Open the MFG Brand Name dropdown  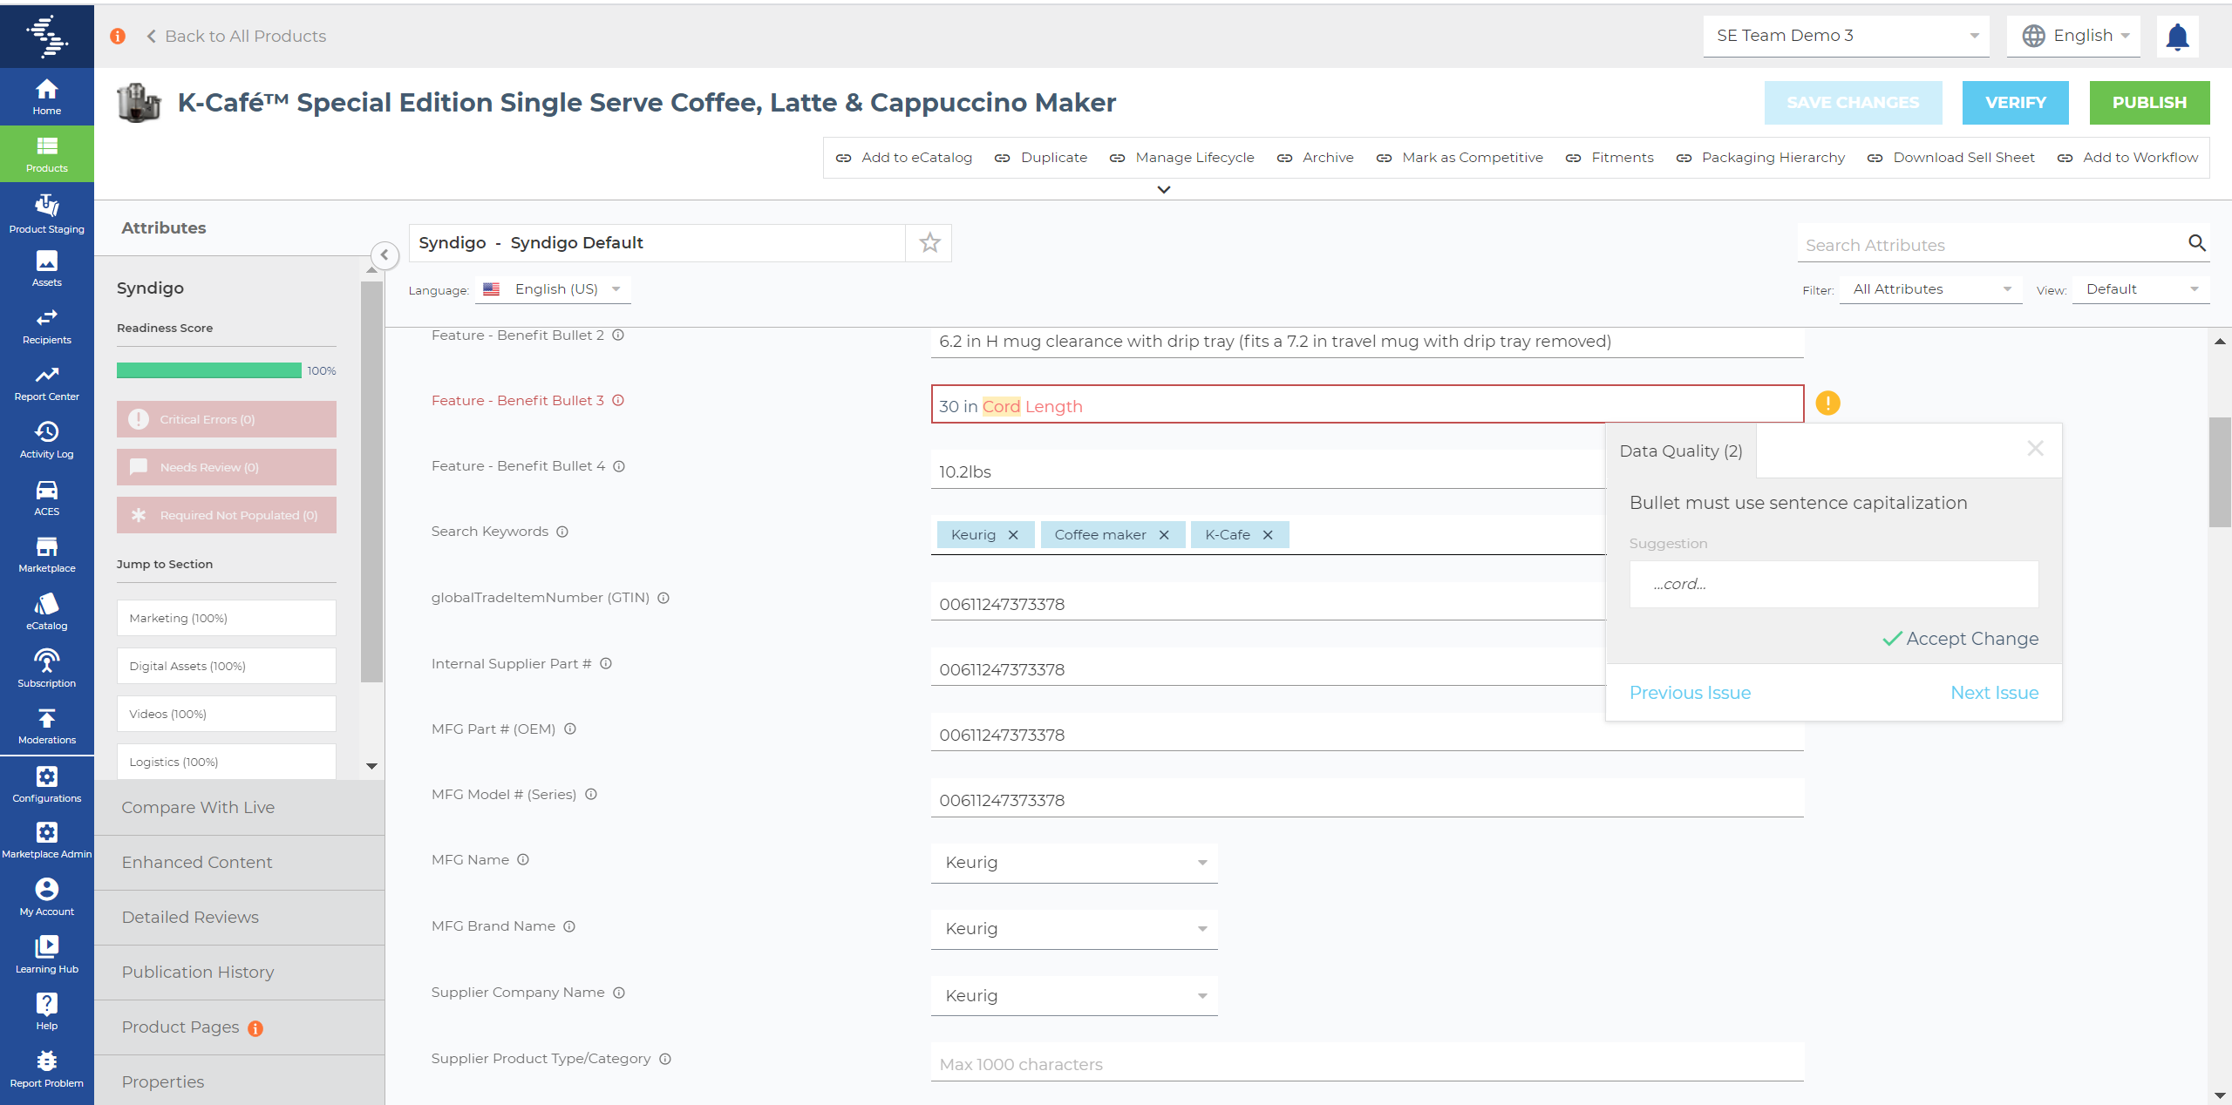1074,929
